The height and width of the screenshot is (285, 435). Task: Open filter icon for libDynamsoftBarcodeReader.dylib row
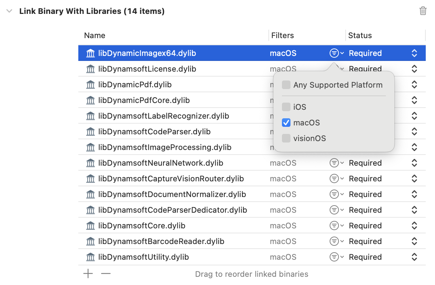point(336,242)
